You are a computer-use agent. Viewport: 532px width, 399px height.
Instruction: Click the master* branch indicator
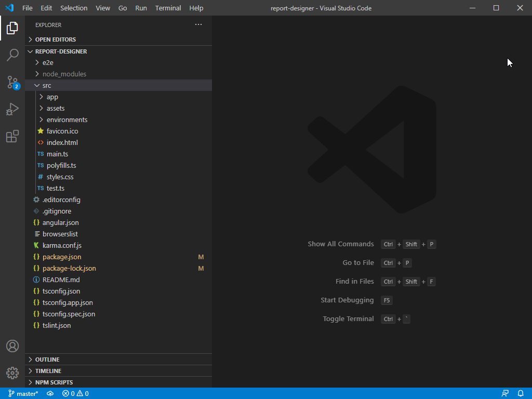(x=23, y=394)
